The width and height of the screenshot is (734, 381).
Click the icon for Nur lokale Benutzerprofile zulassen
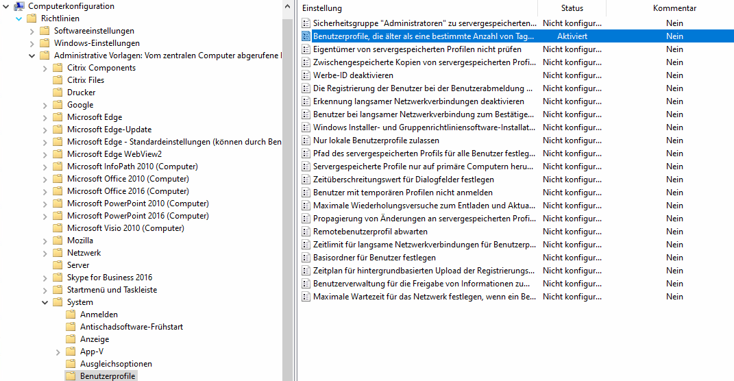306,140
